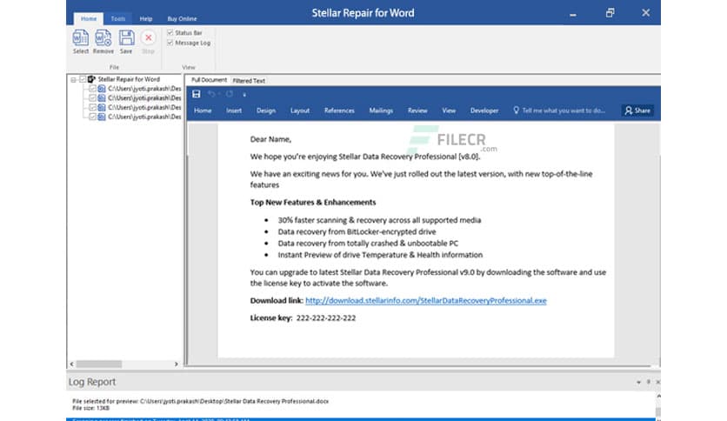Image resolution: width=727 pixels, height=421 pixels.
Task: Open the Tools ribbon tab
Action: (117, 18)
